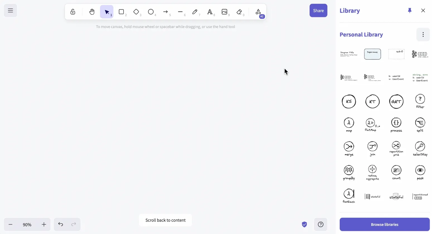Select the Hand tool
Viewport: 432px width, 234px height.
pyautogui.click(x=92, y=12)
